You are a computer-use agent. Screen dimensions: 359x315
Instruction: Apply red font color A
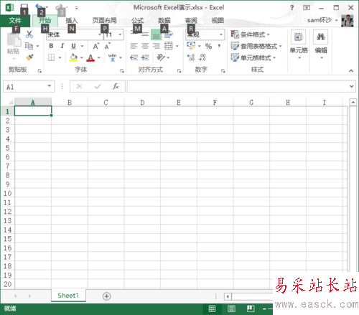tap(90, 57)
